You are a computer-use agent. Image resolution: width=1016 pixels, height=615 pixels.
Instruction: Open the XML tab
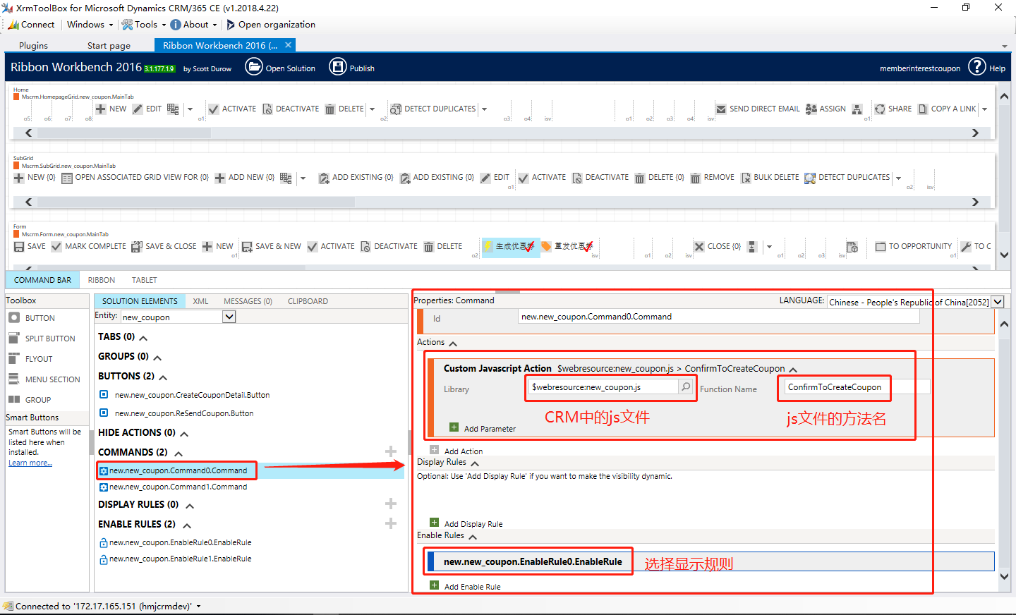click(x=200, y=301)
